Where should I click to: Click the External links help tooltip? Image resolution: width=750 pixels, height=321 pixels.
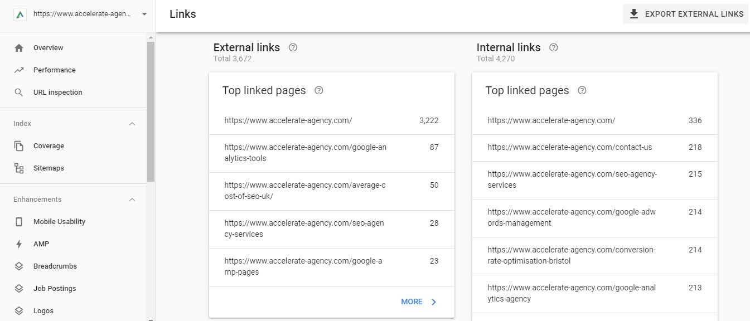point(293,47)
